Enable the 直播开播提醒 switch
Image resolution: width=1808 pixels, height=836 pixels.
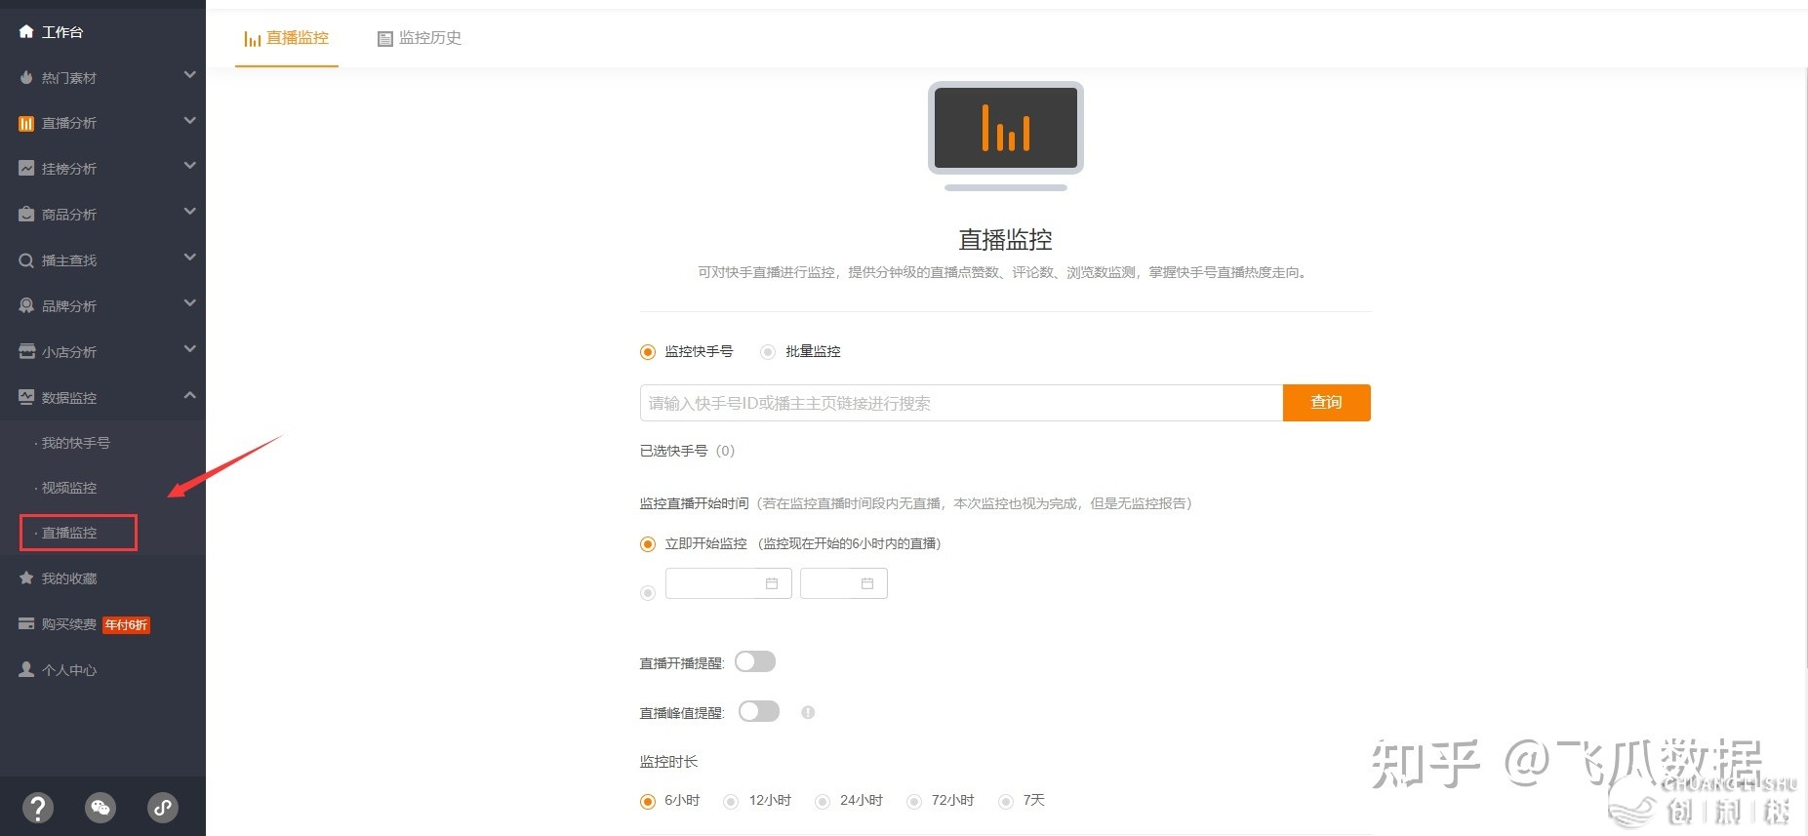pos(755,662)
